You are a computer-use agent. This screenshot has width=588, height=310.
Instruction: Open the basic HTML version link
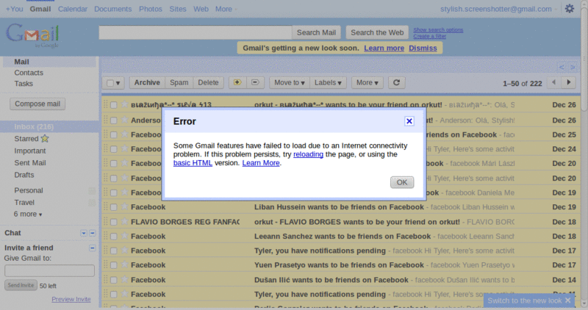tap(193, 162)
